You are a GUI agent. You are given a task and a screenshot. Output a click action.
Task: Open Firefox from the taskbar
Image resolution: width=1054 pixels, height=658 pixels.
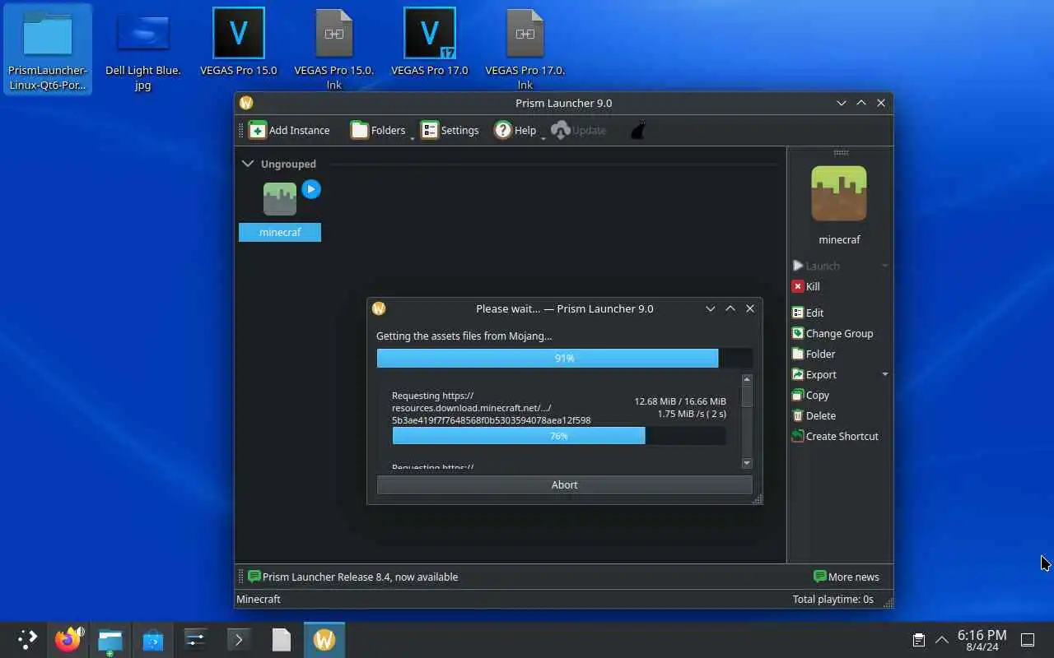tap(68, 639)
